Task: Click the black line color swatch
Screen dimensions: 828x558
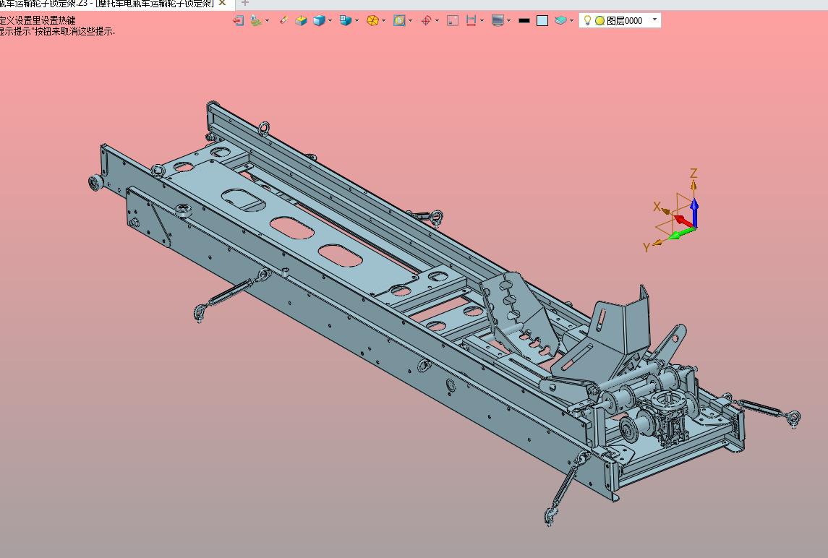Action: (524, 20)
